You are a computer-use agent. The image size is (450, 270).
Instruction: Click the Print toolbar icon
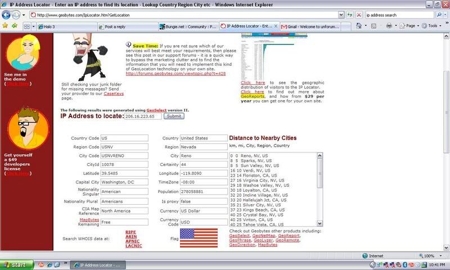pyautogui.click(x=389, y=26)
